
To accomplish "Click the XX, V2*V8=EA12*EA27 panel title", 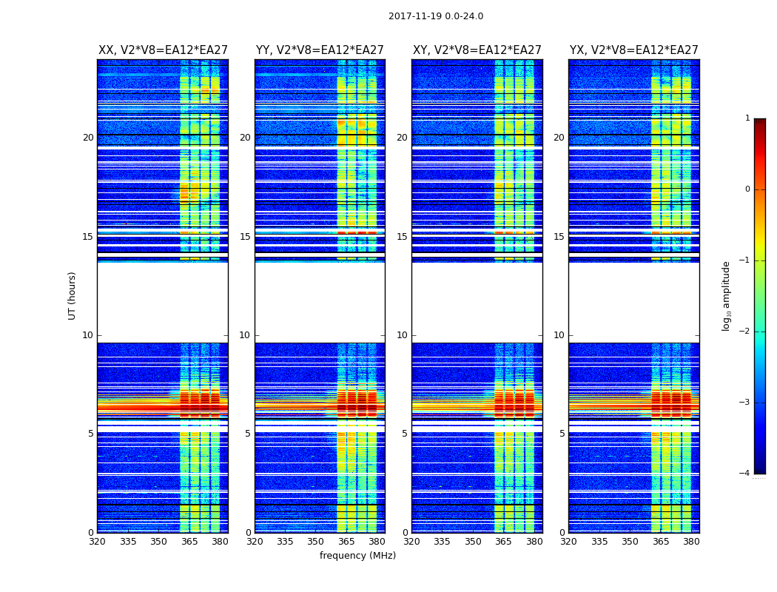I will (163, 50).
